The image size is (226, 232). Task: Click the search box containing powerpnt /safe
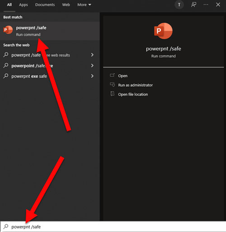click(x=113, y=227)
